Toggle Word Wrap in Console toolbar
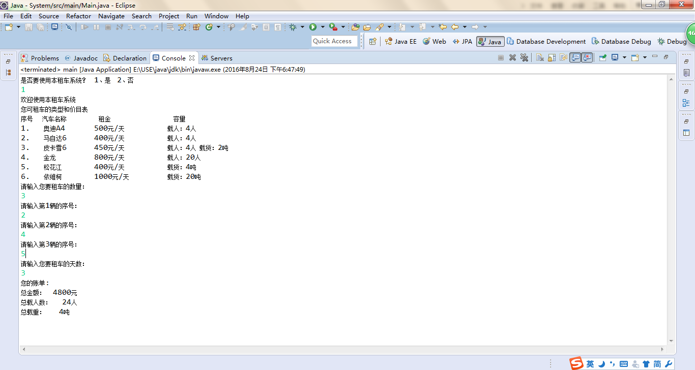695x370 pixels. pyautogui.click(x=563, y=57)
